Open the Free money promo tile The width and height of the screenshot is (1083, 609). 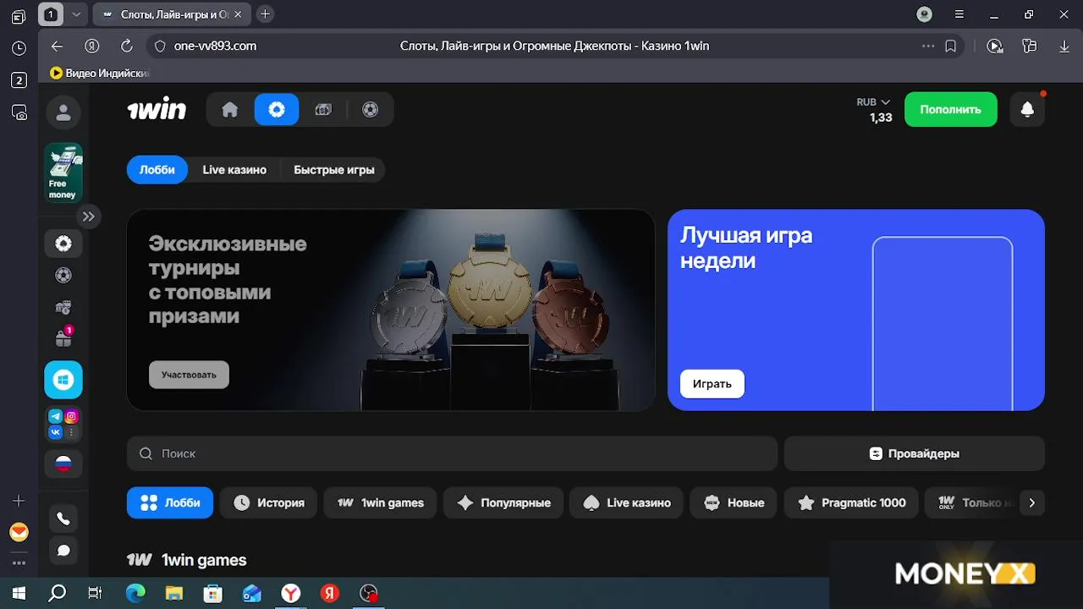[63, 173]
